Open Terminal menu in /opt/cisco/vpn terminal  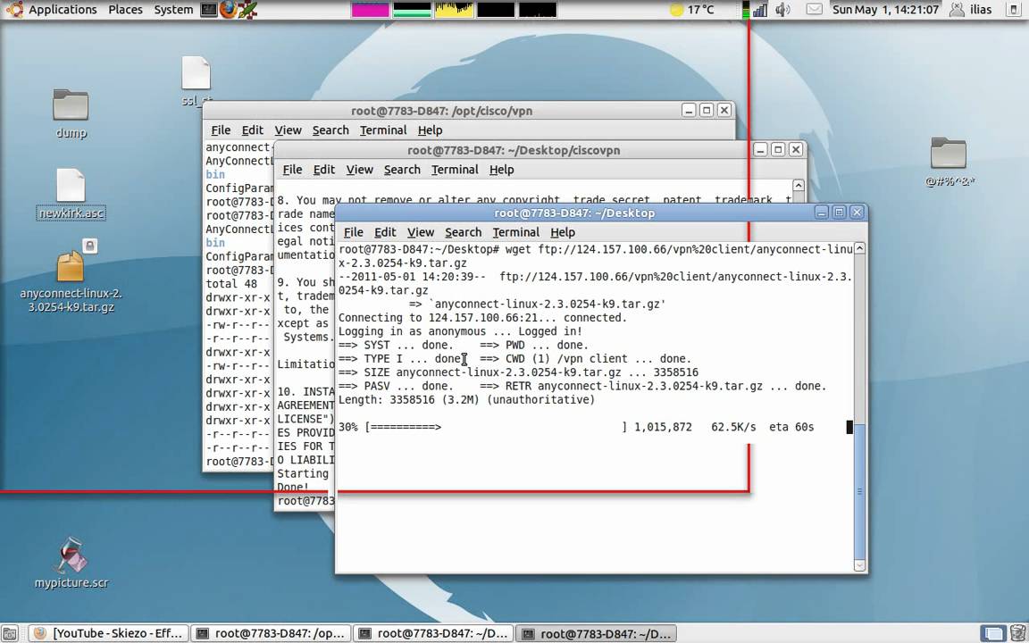[x=383, y=129]
